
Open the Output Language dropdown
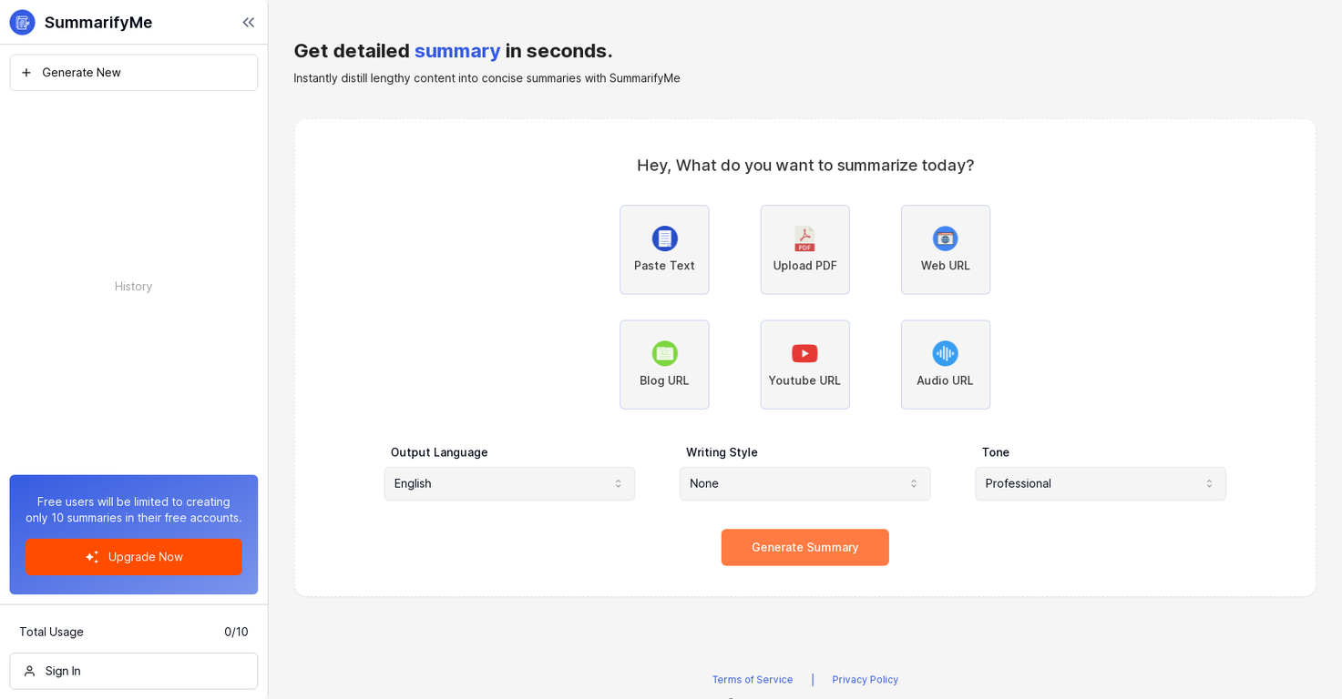pos(509,483)
